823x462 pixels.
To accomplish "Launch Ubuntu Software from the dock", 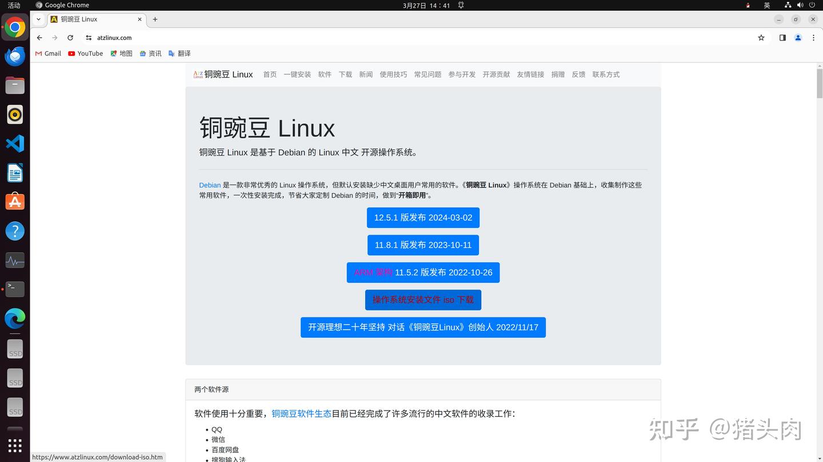I will coord(14,201).
